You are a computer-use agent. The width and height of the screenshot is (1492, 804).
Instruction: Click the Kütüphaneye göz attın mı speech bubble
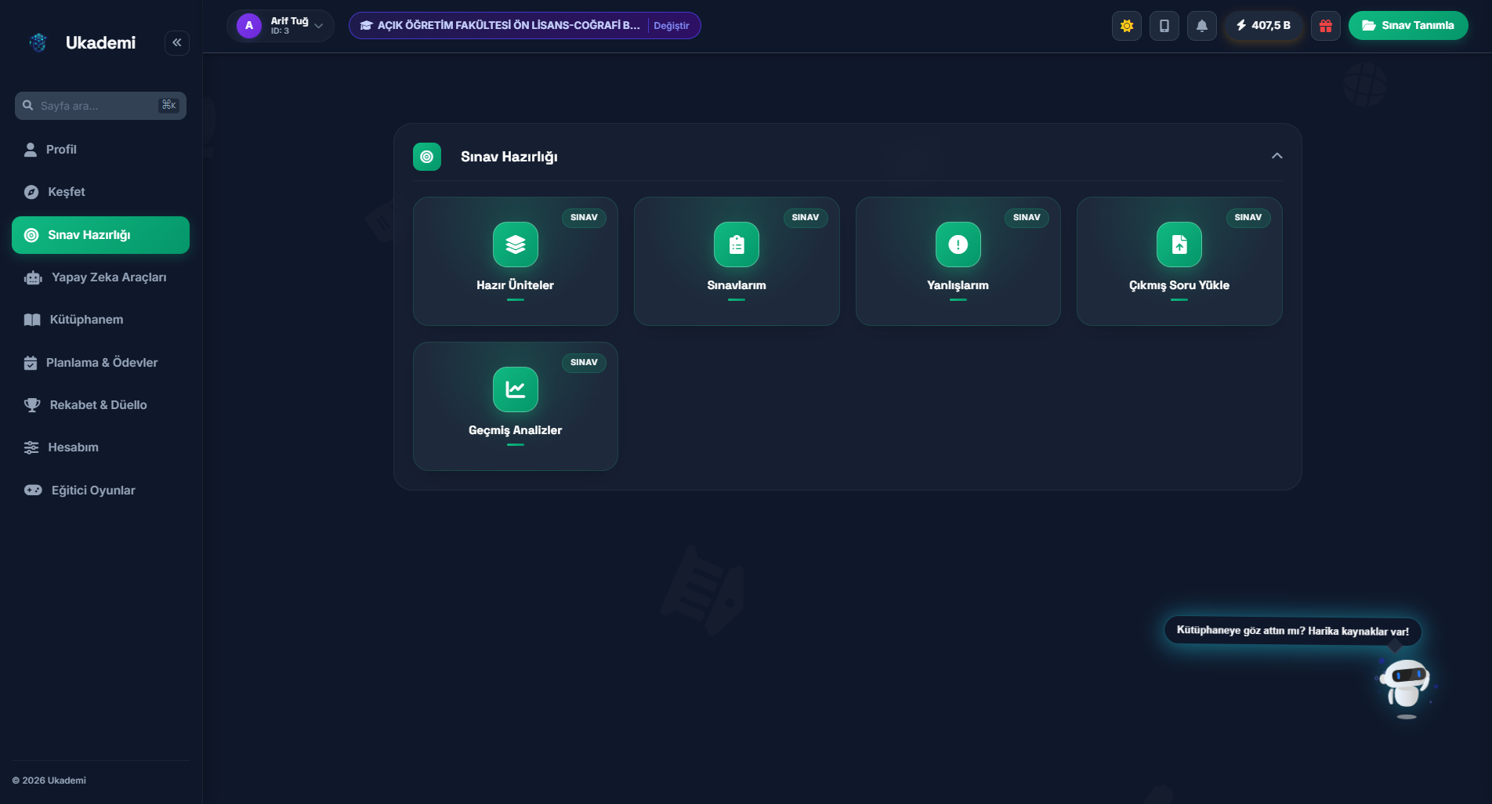tap(1293, 631)
